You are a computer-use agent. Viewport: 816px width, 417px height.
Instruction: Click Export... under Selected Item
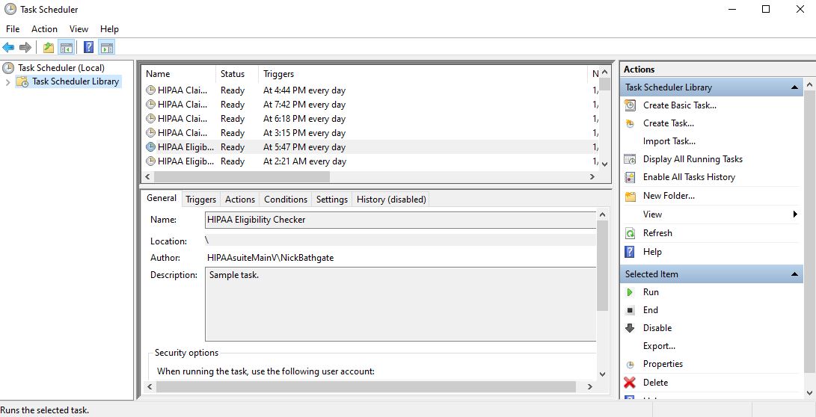click(660, 346)
